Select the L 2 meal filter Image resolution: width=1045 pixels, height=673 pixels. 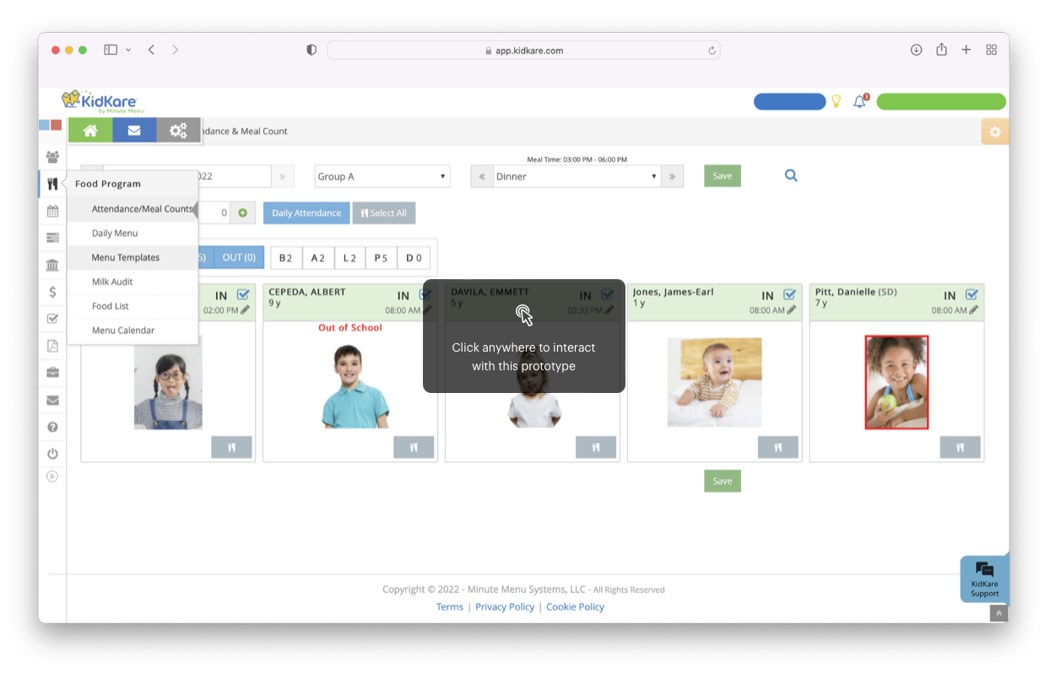pyautogui.click(x=350, y=258)
